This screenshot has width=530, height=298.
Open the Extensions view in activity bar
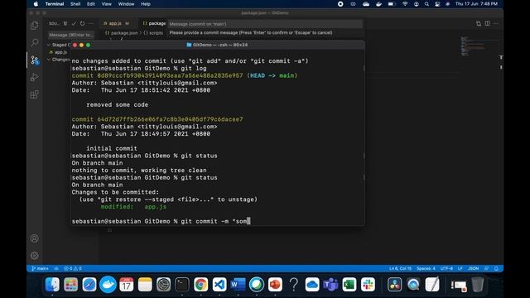pyautogui.click(x=35, y=94)
